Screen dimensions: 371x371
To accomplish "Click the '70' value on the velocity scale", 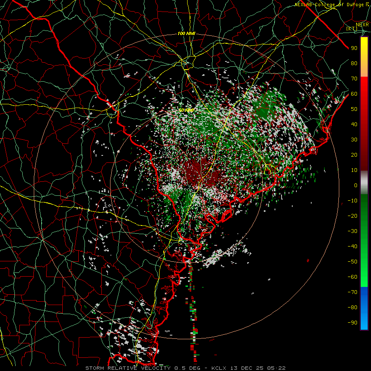I will 354,79.
